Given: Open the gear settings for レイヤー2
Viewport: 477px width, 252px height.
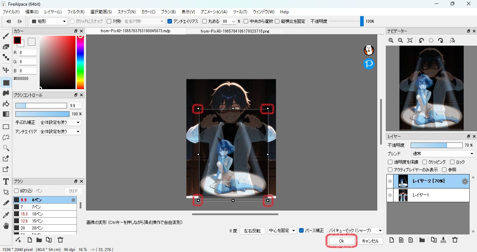Looking at the screenshot, I should (x=465, y=181).
